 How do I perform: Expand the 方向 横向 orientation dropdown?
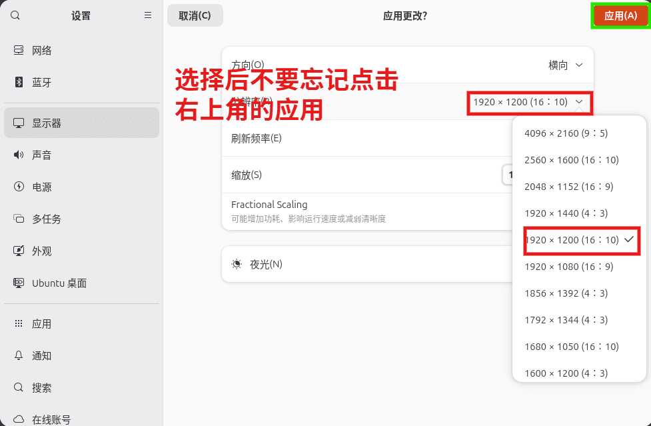click(x=566, y=65)
